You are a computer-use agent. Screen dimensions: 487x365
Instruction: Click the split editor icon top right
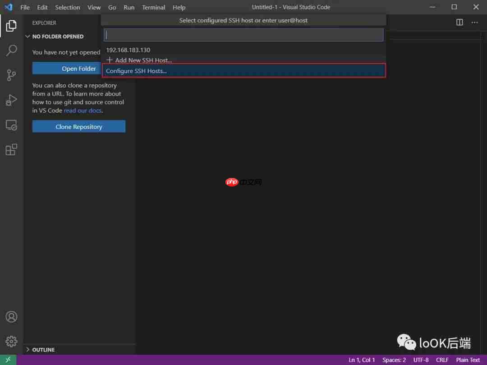click(459, 22)
